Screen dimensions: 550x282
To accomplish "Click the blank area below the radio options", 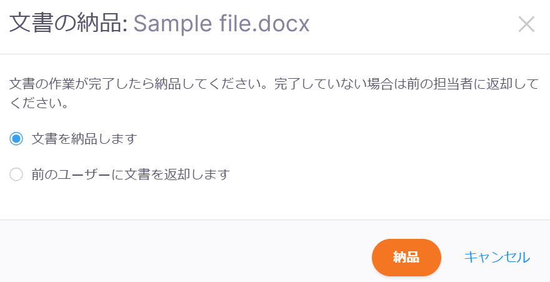I will [x=275, y=201].
